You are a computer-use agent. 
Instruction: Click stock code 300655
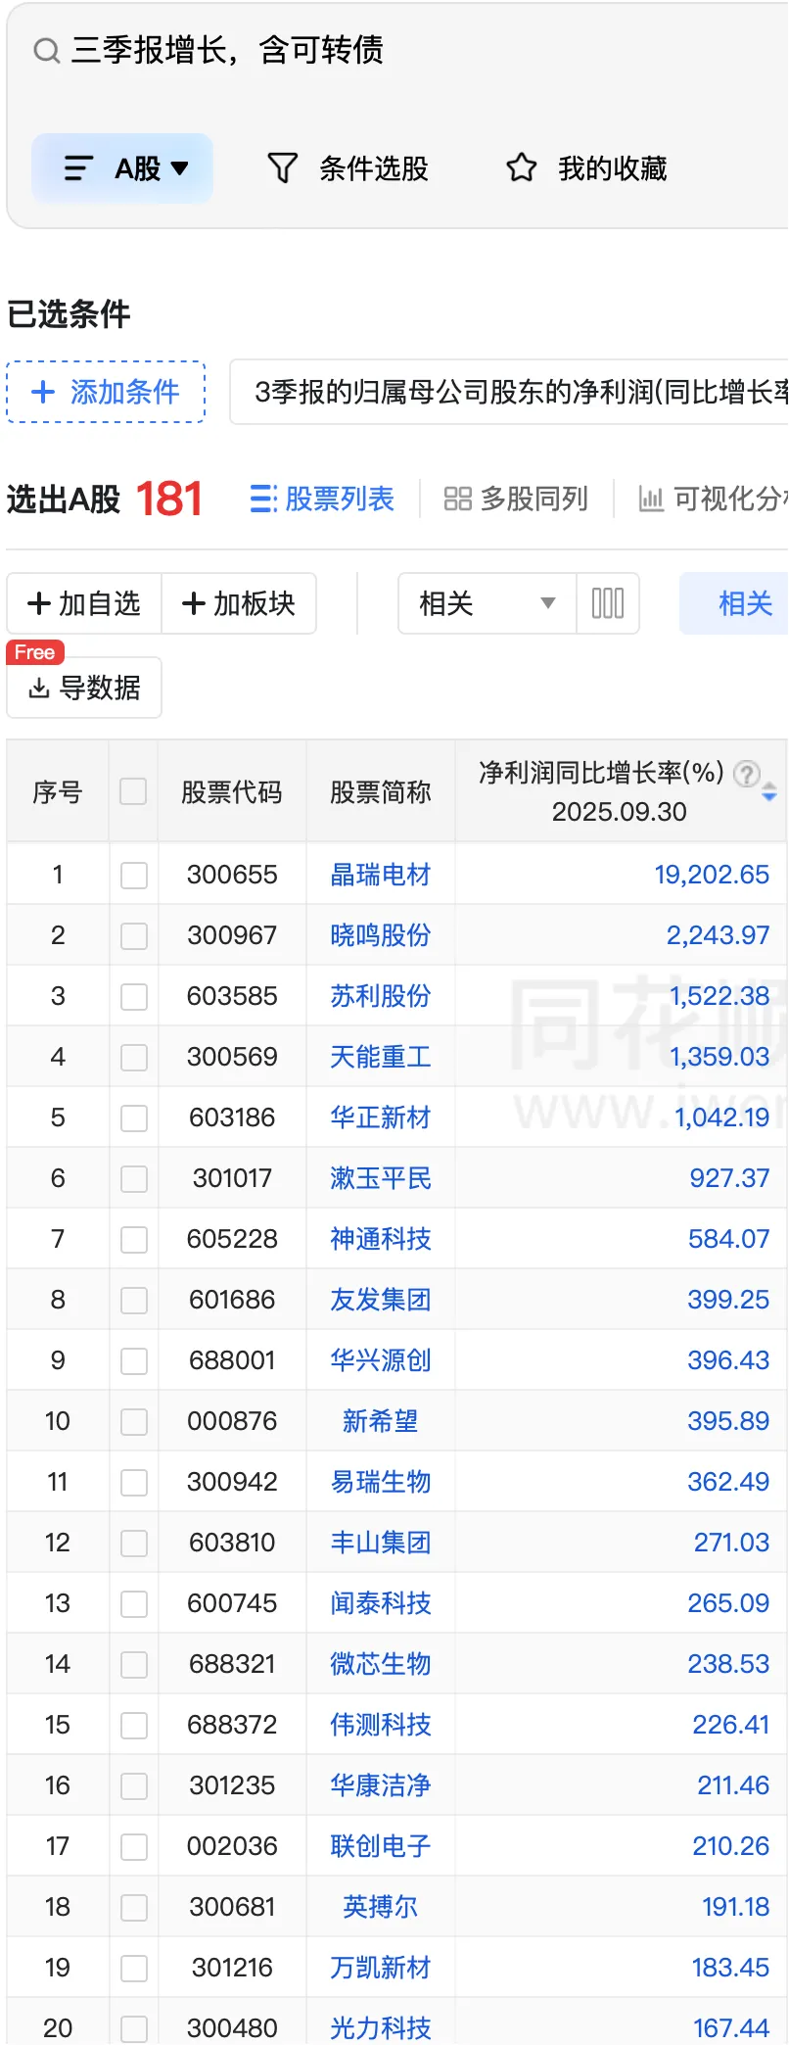[232, 875]
